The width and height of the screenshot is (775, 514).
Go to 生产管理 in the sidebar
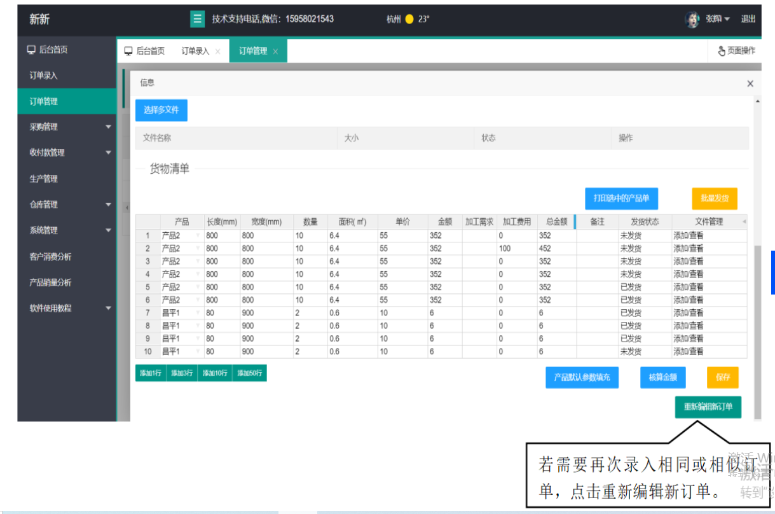click(67, 179)
